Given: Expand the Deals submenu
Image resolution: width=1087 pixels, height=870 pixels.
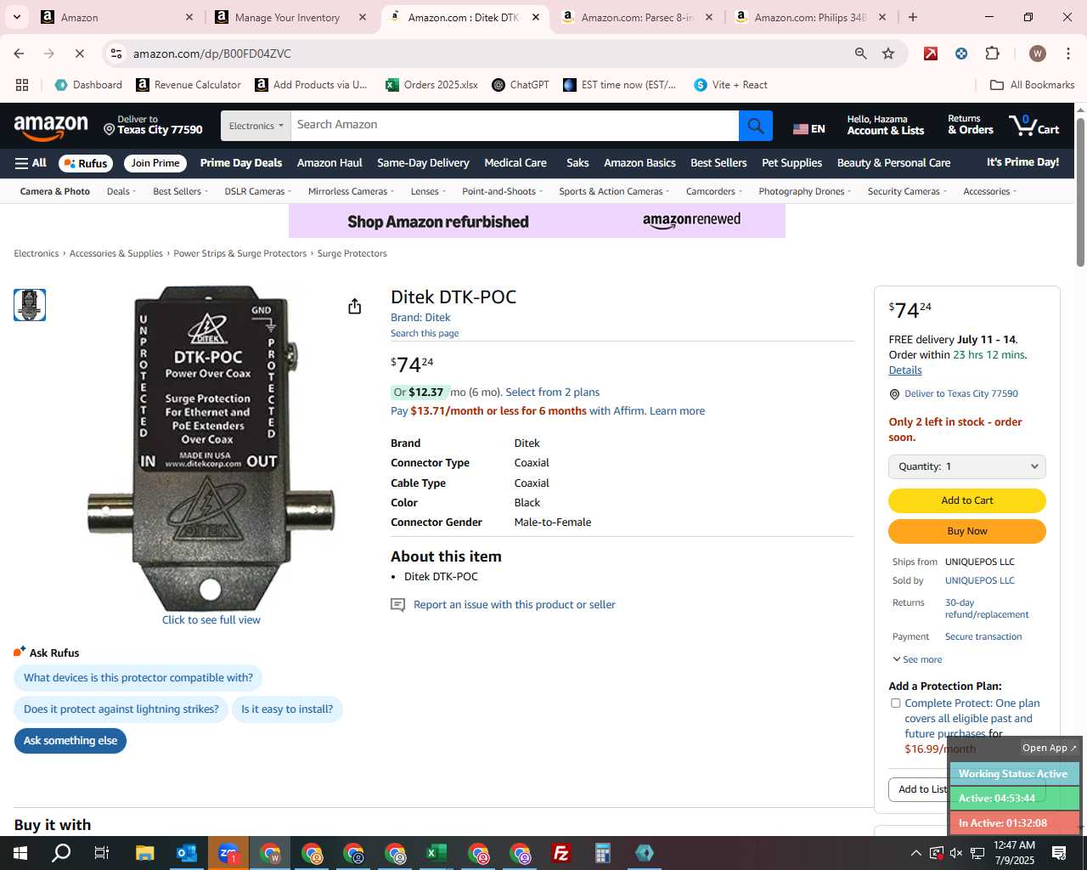Looking at the screenshot, I should [121, 191].
